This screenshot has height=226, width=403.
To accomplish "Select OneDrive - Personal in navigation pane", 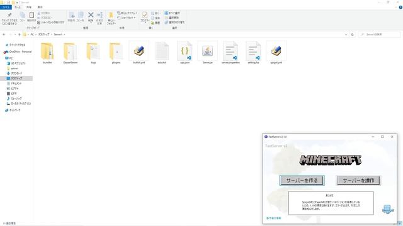I will click(18, 51).
